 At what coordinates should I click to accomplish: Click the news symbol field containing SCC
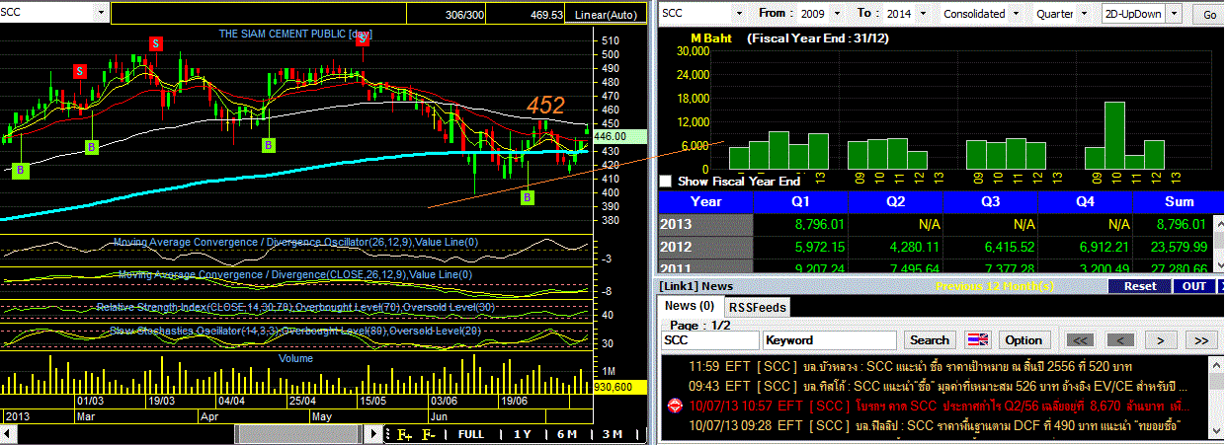709,339
